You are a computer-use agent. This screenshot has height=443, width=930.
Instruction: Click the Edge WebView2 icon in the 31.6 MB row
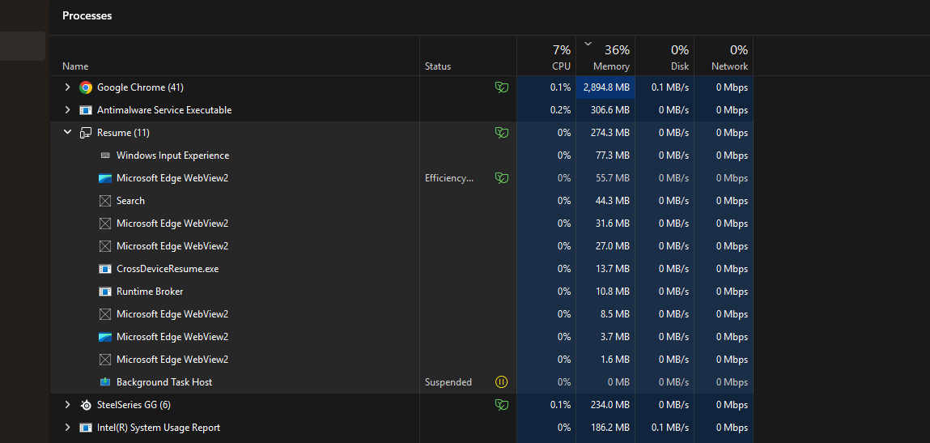[x=105, y=224]
